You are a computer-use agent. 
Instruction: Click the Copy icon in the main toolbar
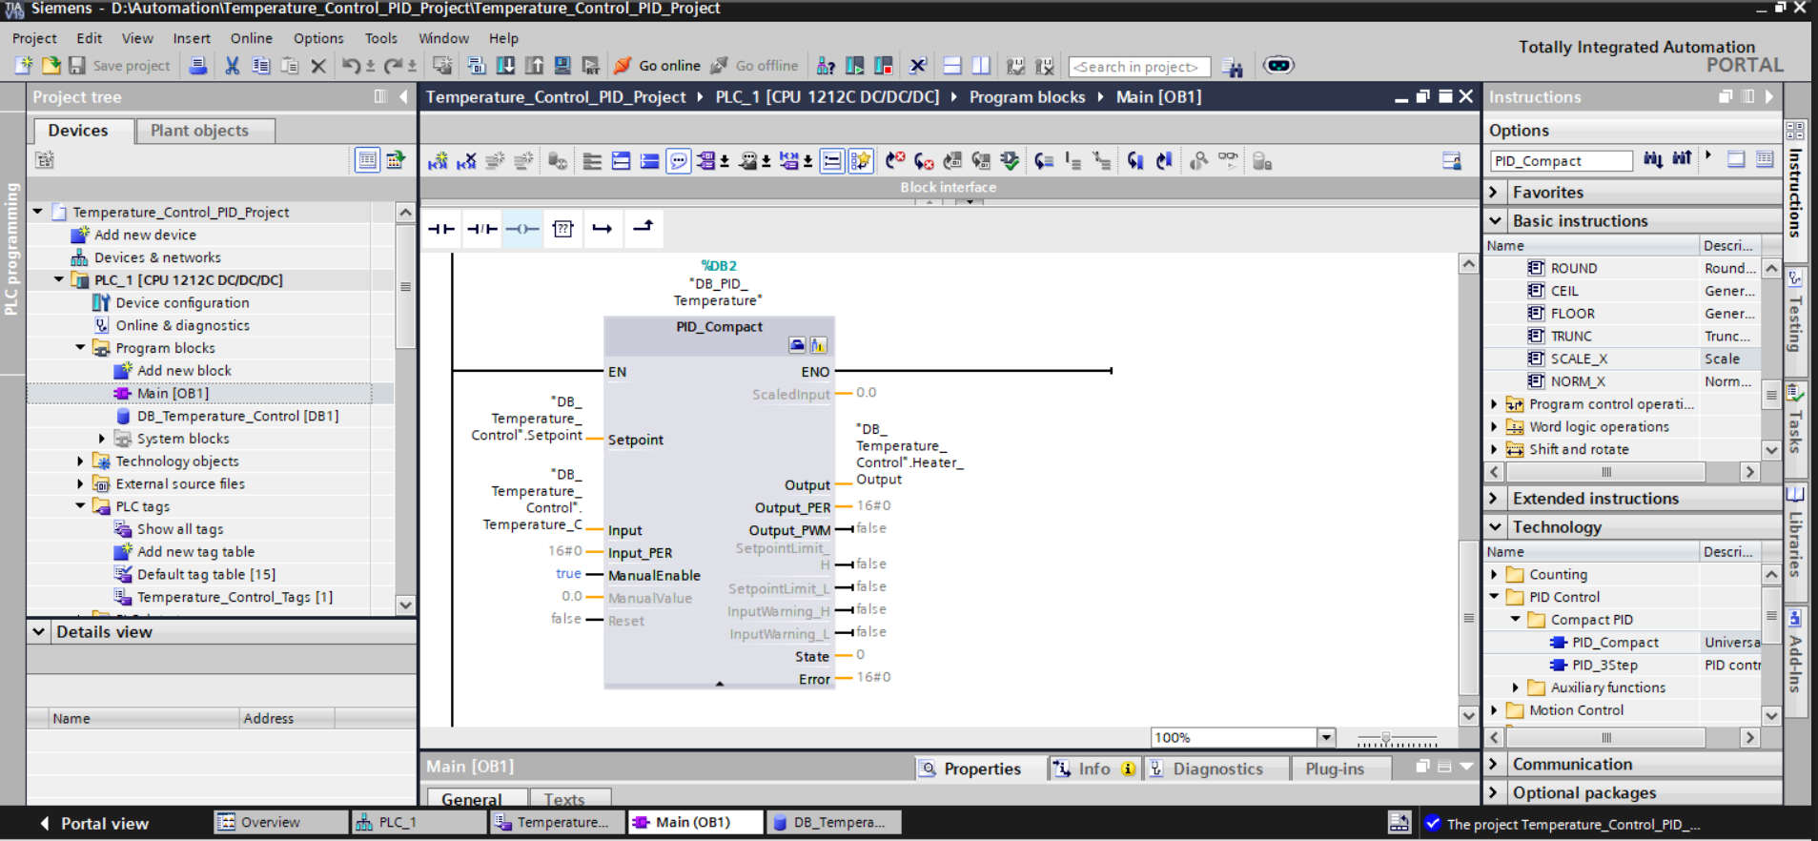pos(260,66)
